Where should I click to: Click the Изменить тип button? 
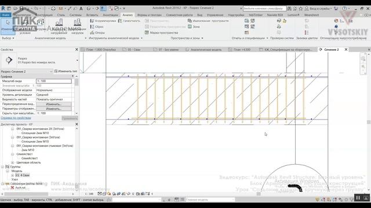[x=66, y=71]
